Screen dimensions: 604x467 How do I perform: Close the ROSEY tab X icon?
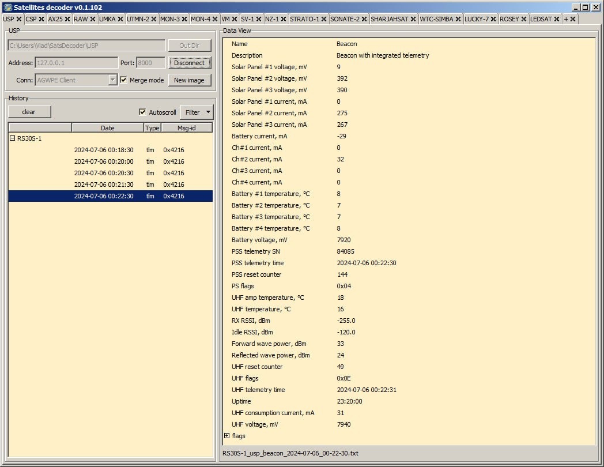[x=523, y=19]
